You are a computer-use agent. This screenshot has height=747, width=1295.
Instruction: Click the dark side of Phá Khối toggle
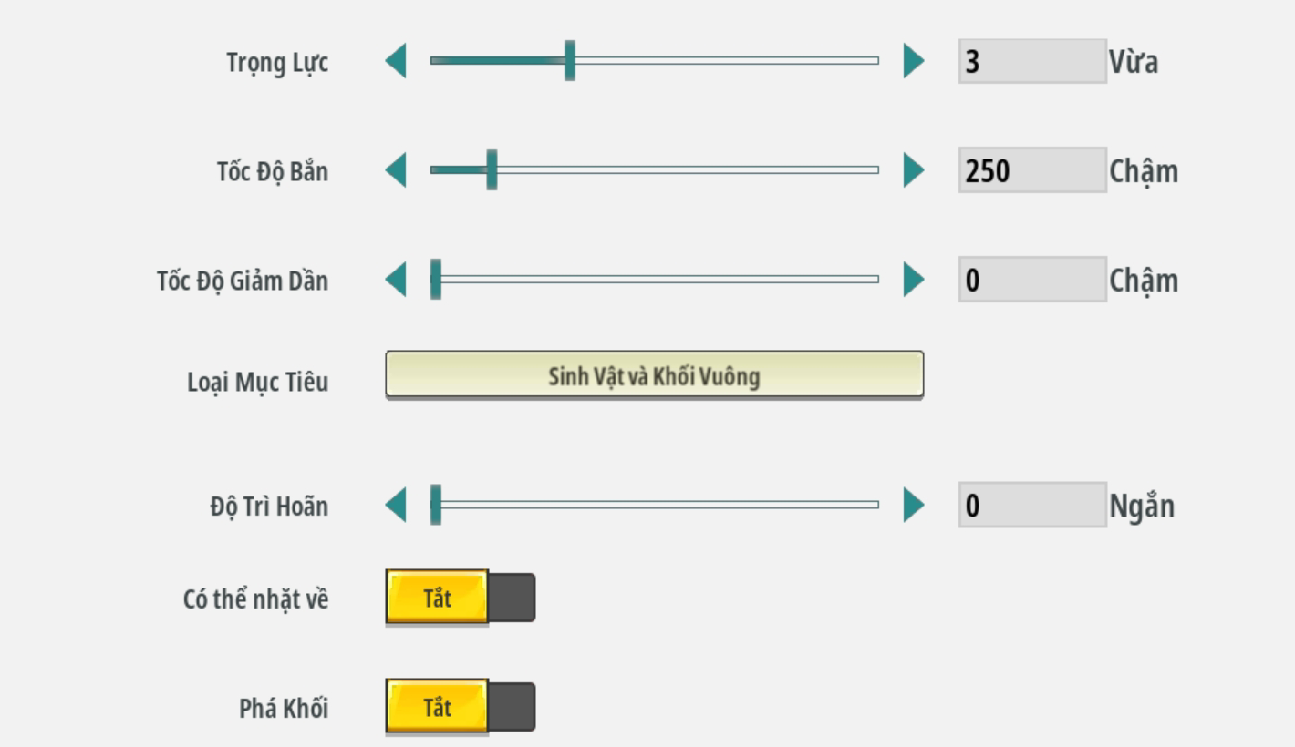tap(513, 707)
